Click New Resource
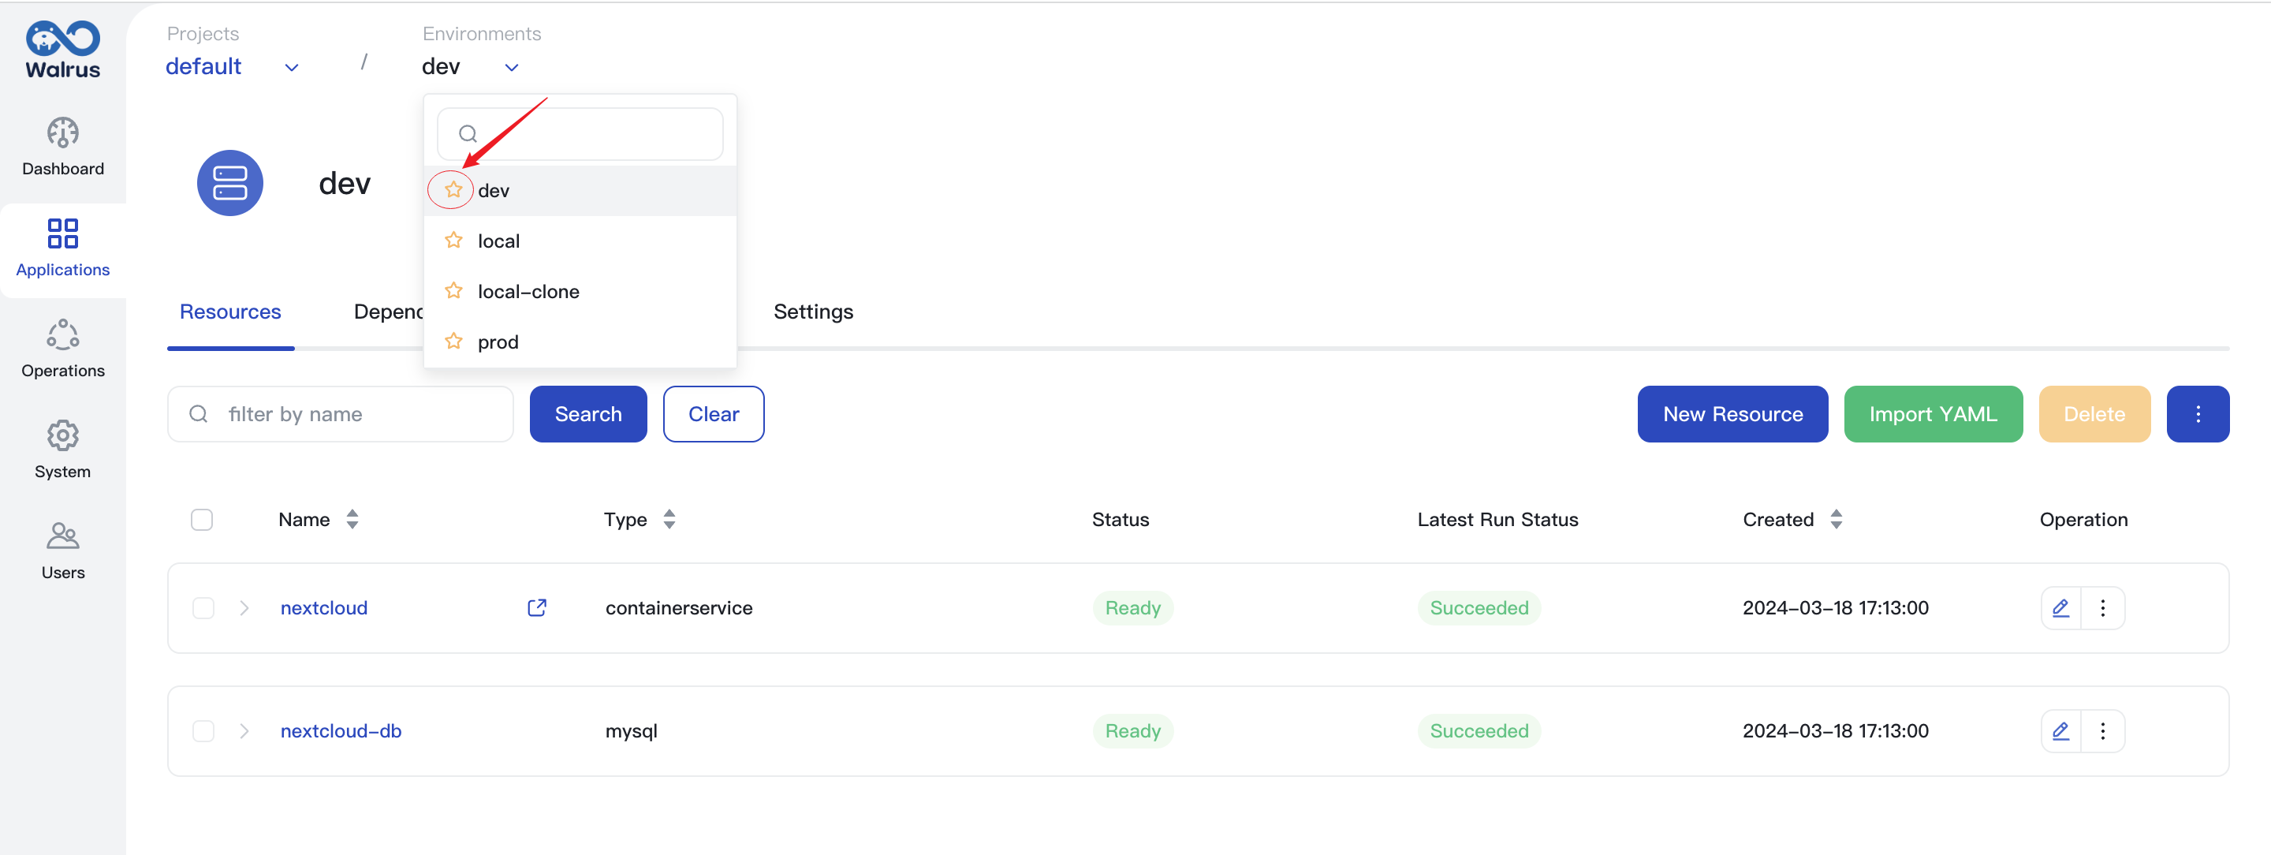 pyautogui.click(x=1732, y=414)
